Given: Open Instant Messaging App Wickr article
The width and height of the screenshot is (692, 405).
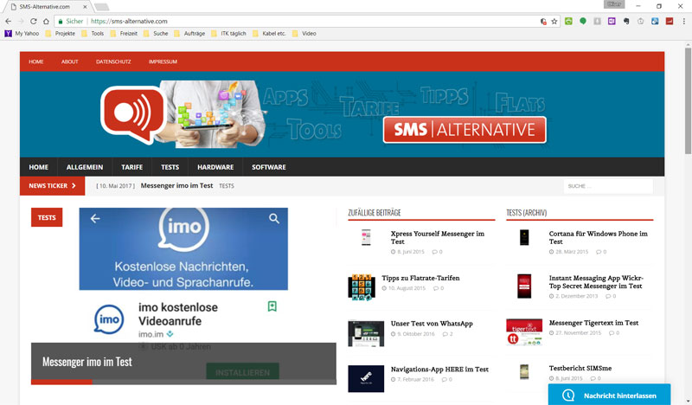Looking at the screenshot, I should click(x=596, y=282).
